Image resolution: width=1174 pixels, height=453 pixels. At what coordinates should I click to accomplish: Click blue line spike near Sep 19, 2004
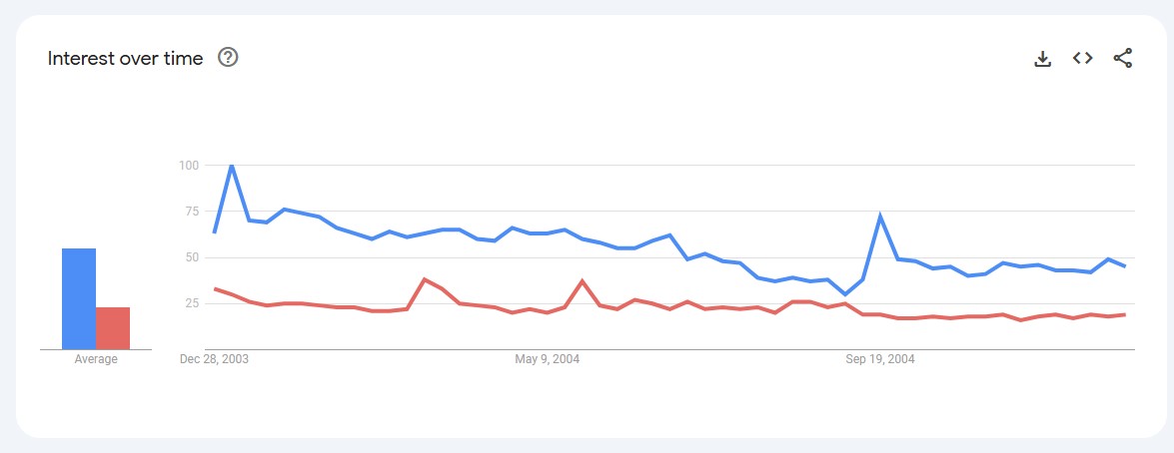coord(880,215)
